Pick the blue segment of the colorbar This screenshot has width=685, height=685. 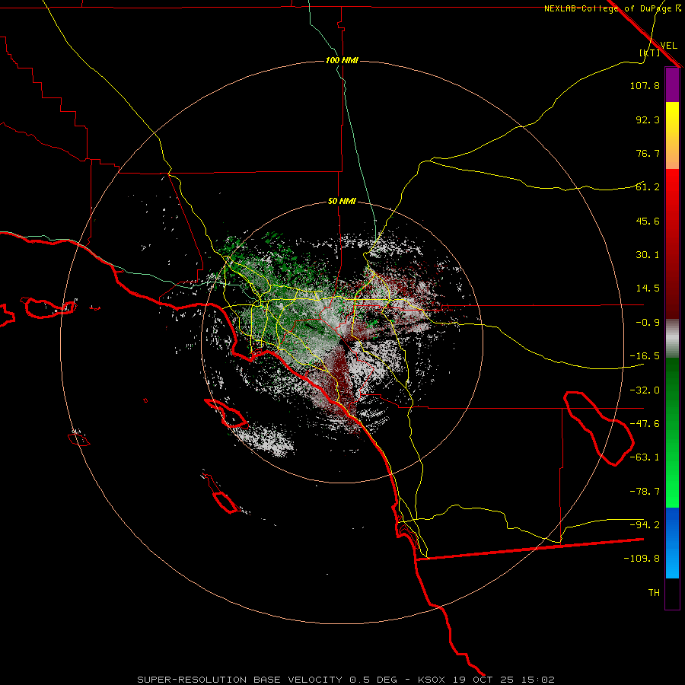(x=672, y=543)
